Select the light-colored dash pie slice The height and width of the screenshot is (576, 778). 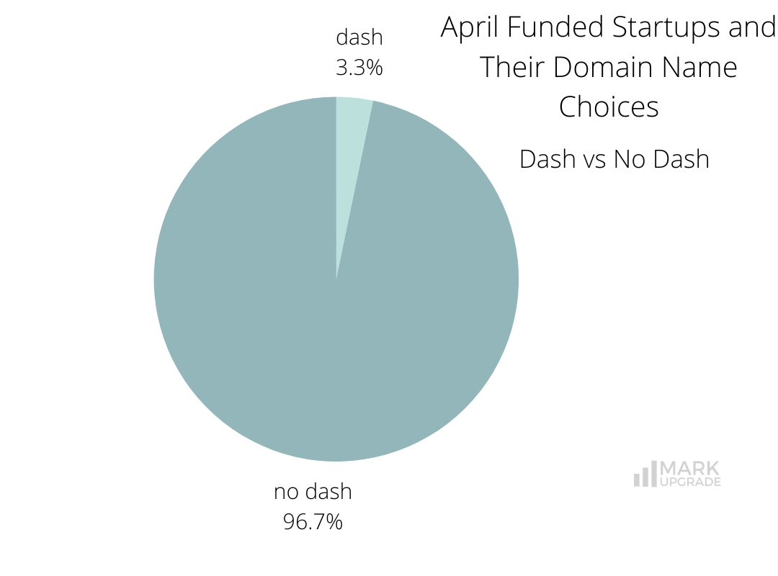pos(350,144)
